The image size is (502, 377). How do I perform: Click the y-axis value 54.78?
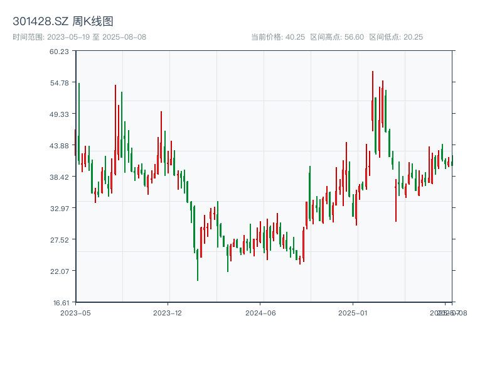[59, 83]
